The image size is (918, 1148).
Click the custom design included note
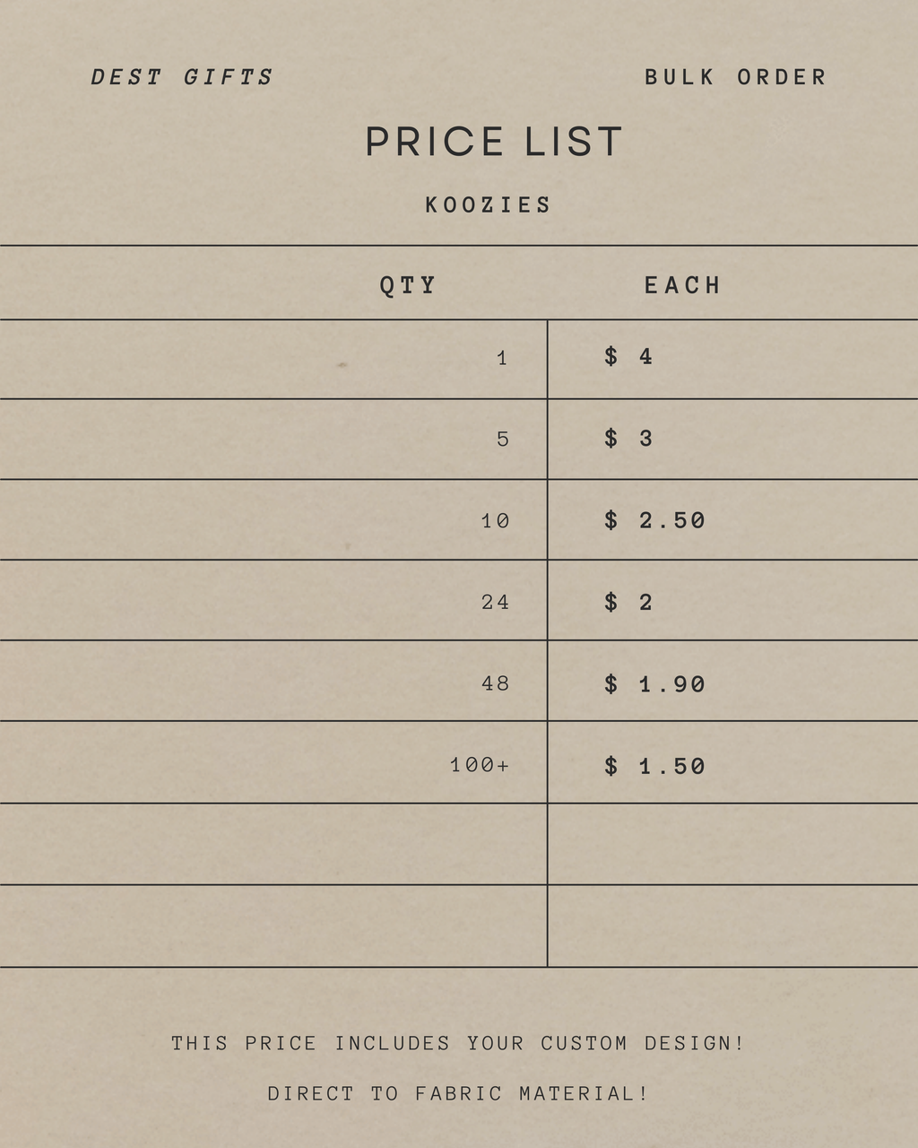point(458,1044)
